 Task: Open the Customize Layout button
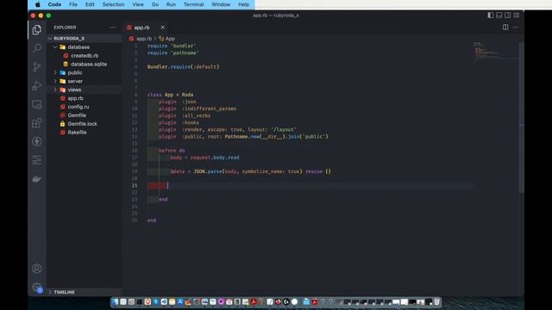pos(517,15)
